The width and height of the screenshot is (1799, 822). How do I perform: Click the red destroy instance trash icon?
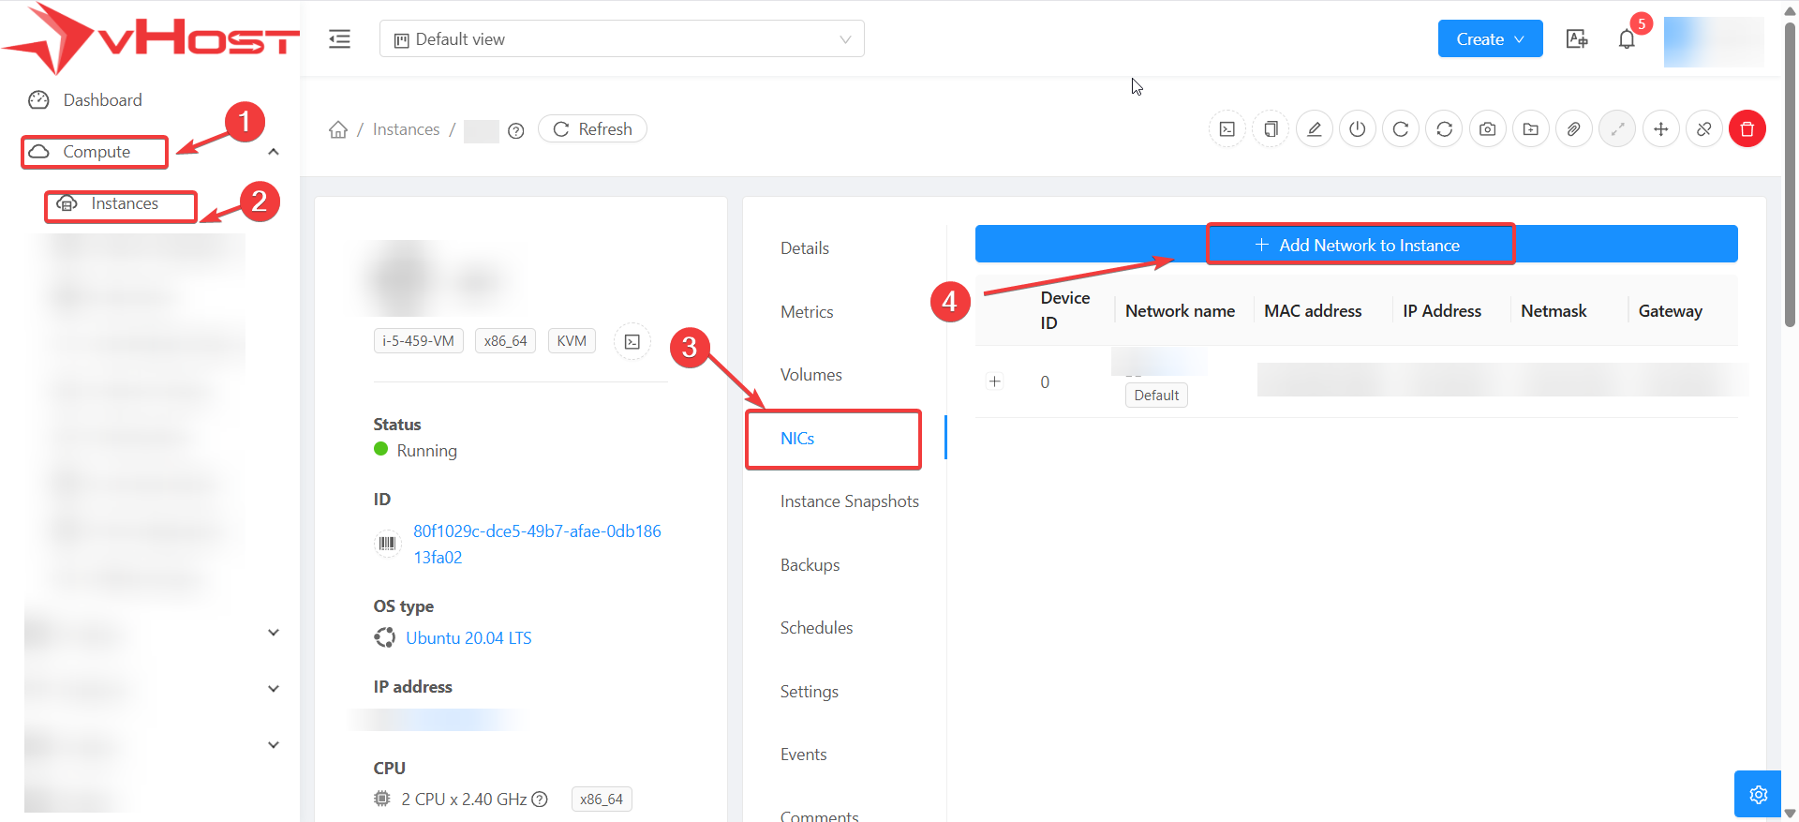[x=1747, y=129]
